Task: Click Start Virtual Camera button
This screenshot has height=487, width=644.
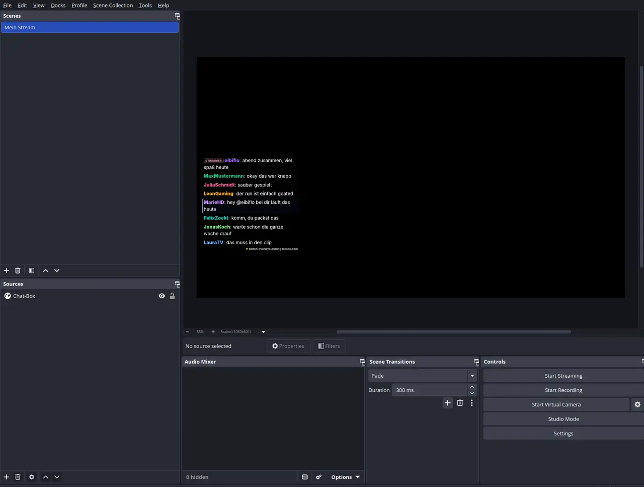Action: click(x=556, y=404)
